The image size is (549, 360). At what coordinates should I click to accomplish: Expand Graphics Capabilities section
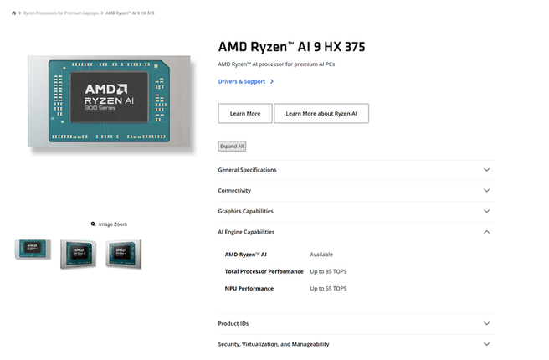357,212
